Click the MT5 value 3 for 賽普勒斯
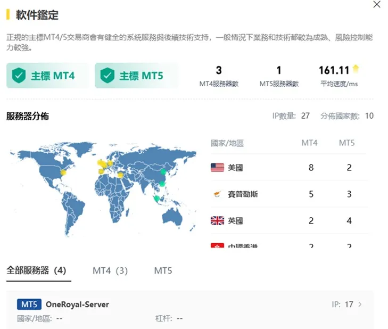Screen dimensions: 388x329 [x=349, y=194]
